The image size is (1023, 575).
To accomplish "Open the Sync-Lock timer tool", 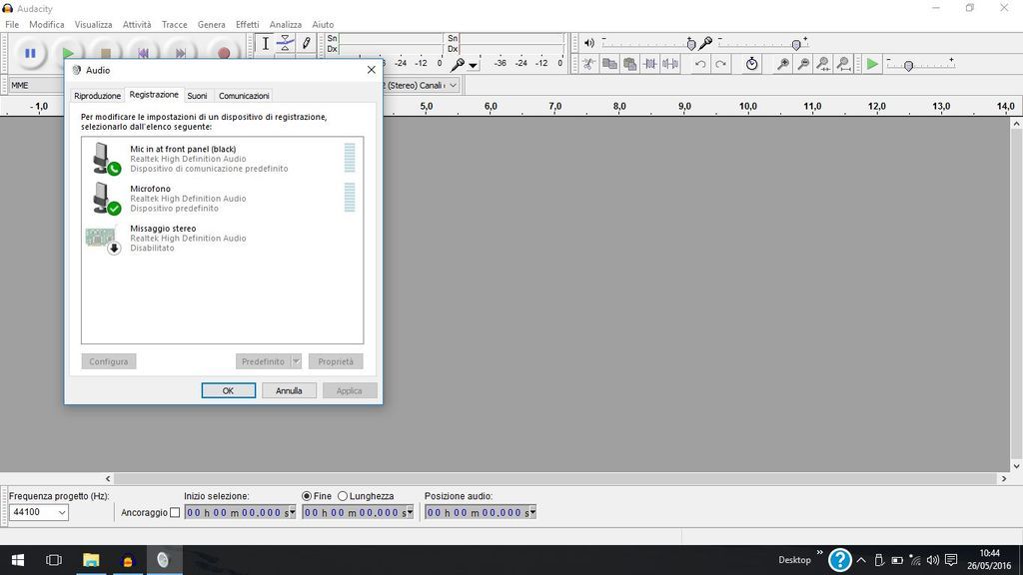I will point(751,64).
